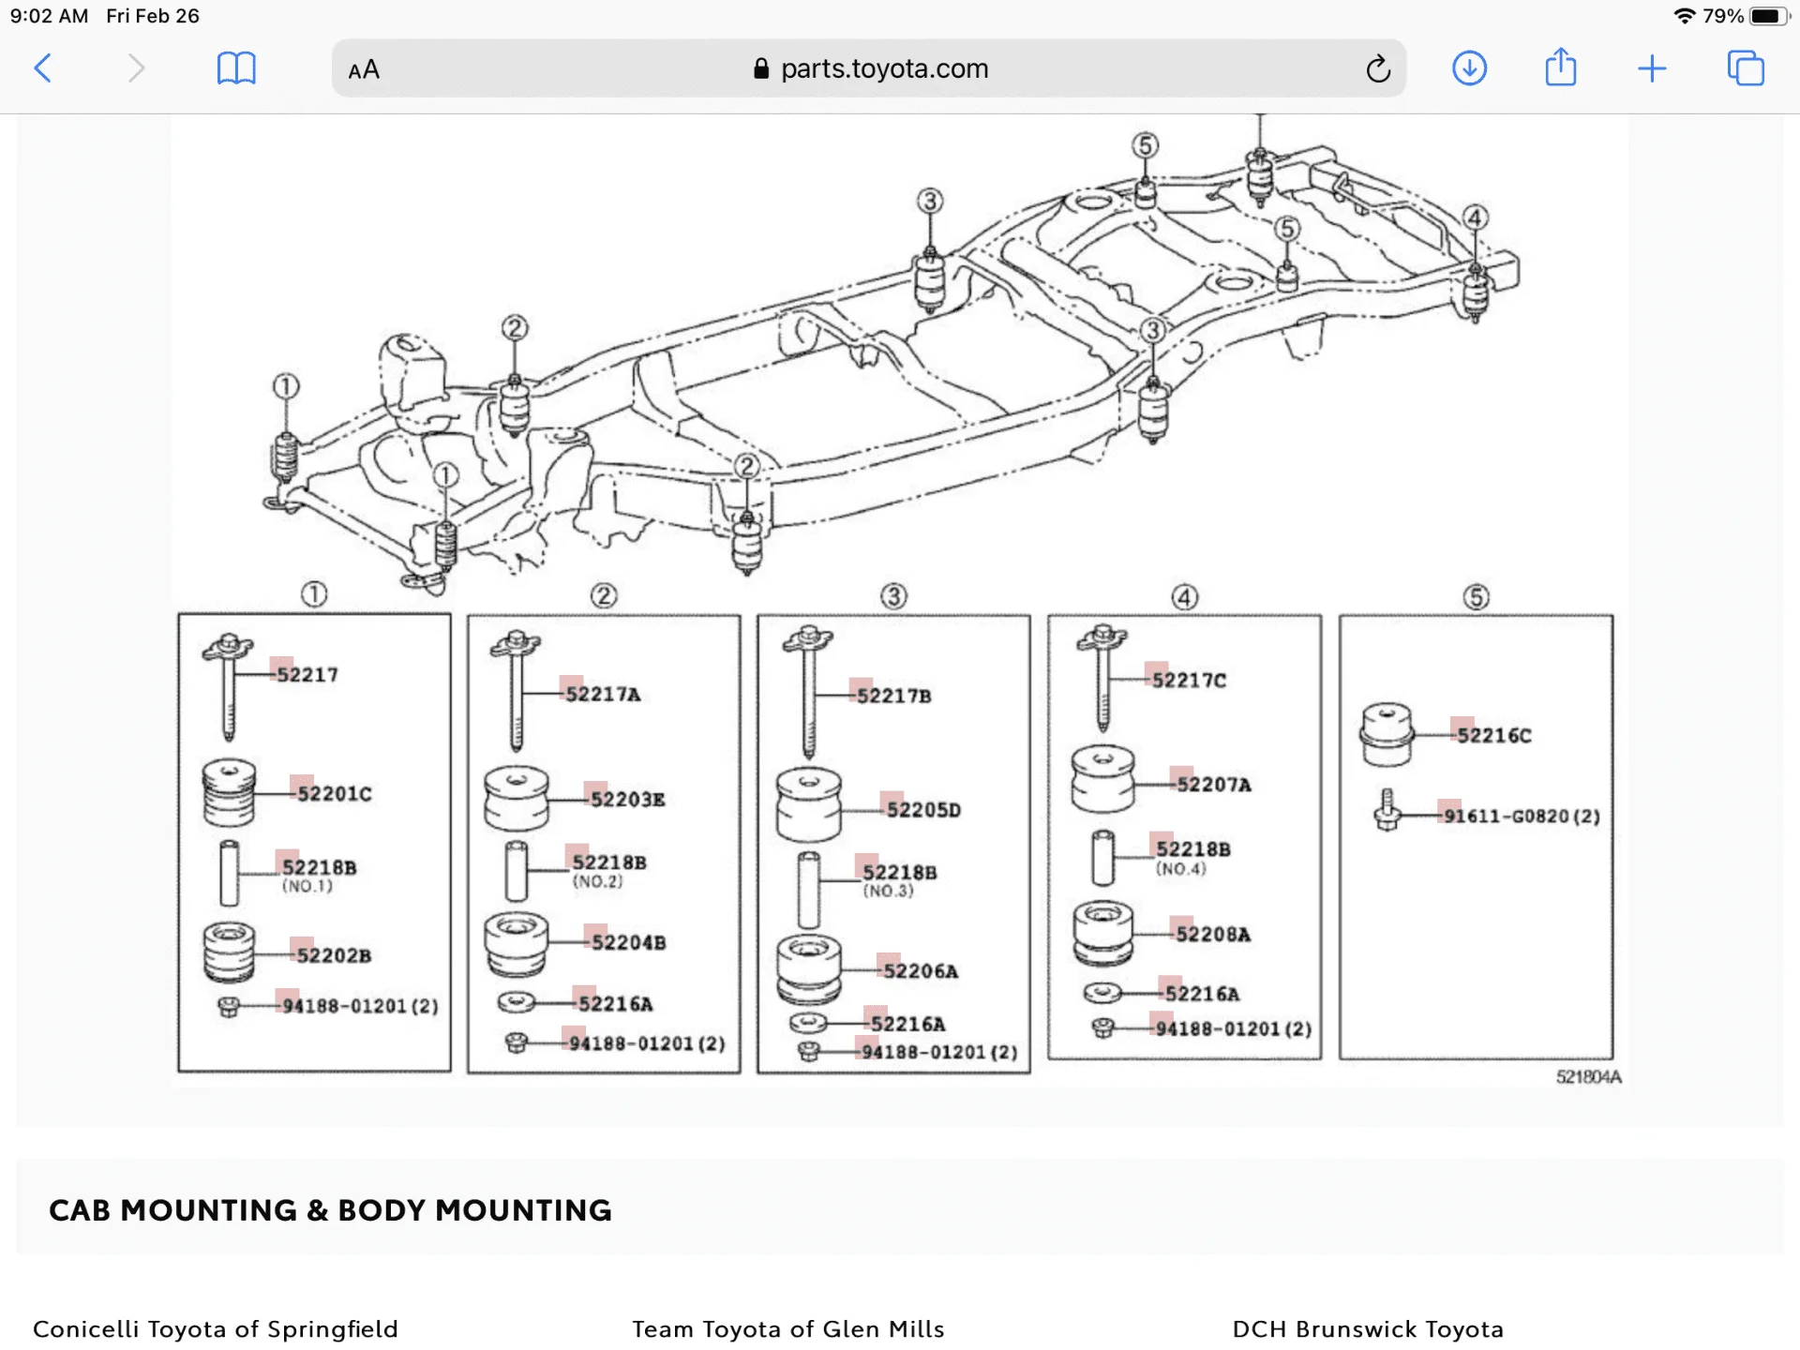Tap the share sheet icon
Viewport: 1800px width, 1350px height.
pos(1560,68)
